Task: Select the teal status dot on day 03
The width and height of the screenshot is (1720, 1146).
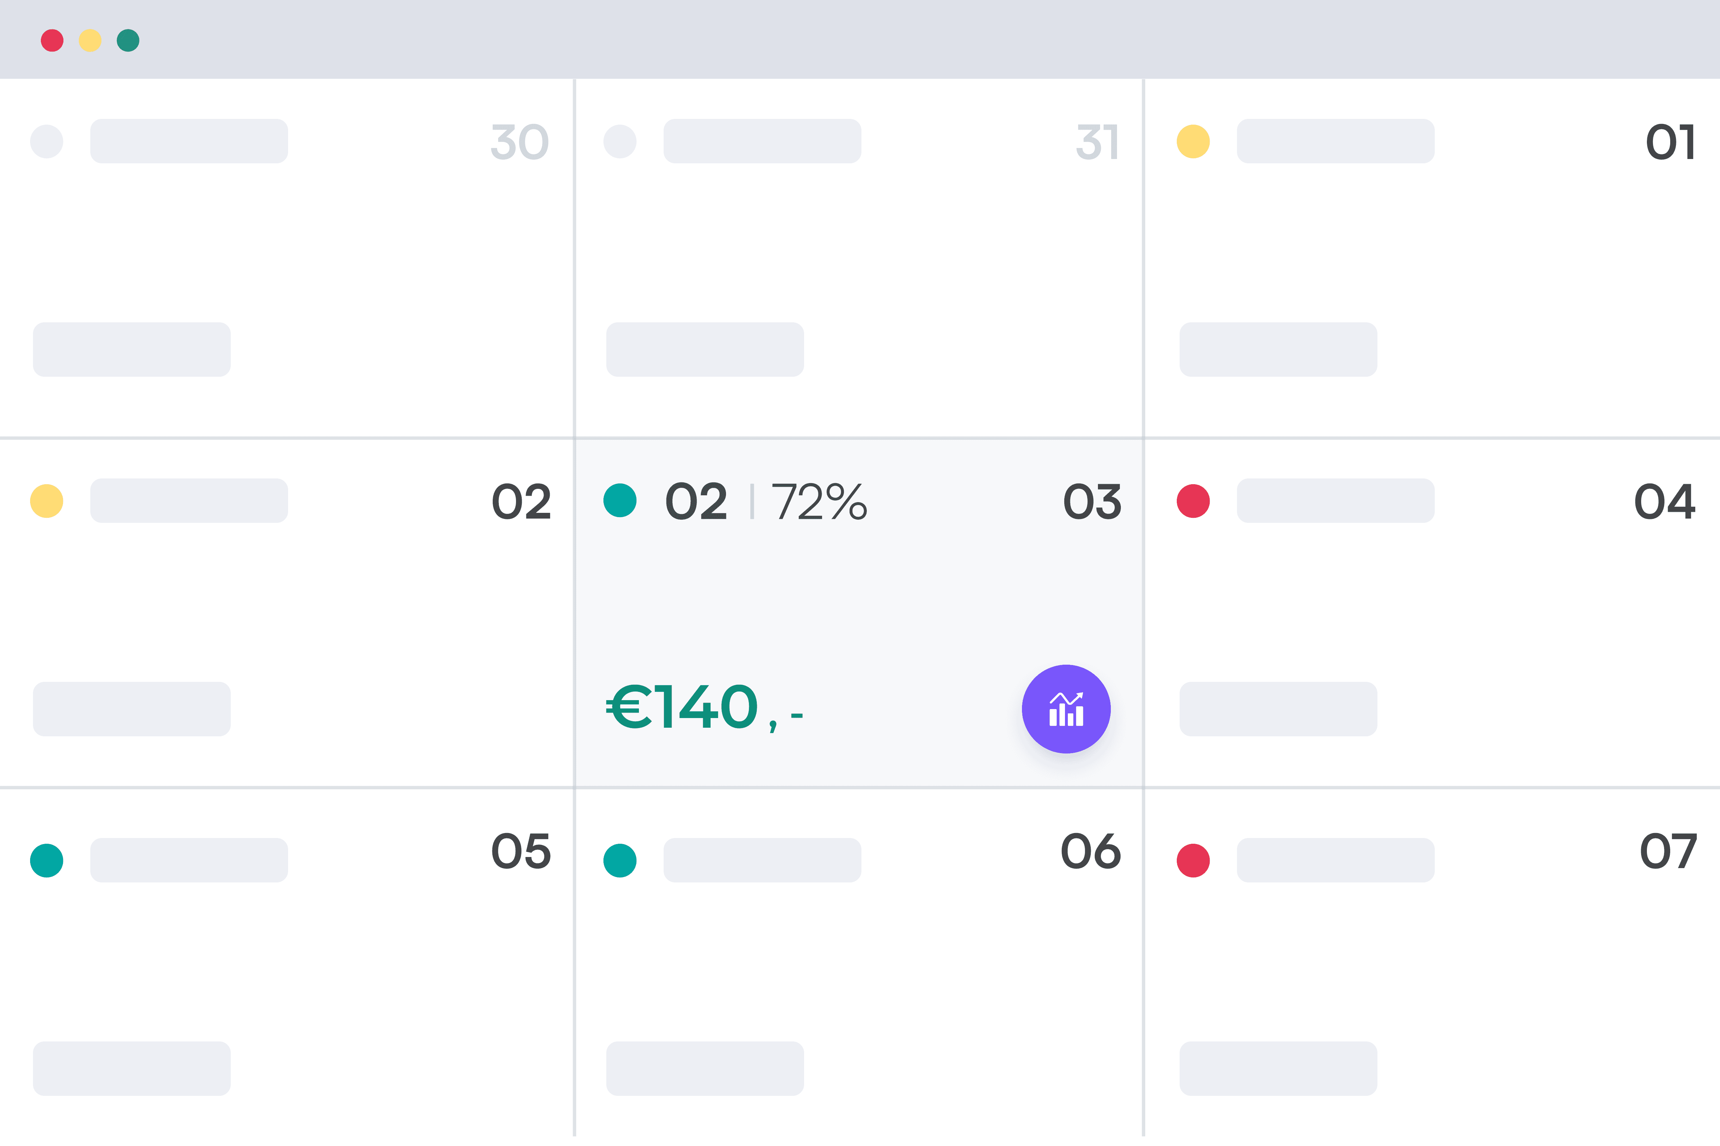Action: (620, 501)
